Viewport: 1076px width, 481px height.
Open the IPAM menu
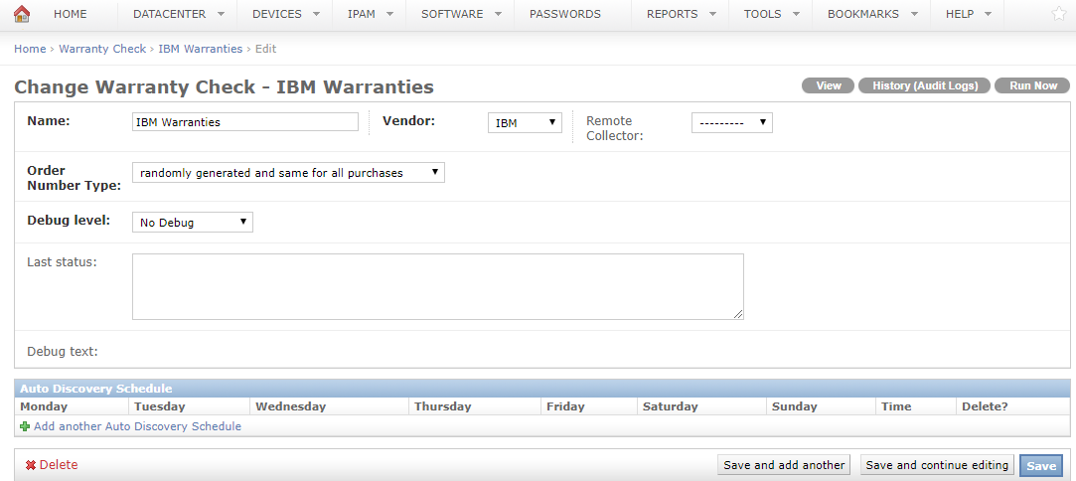[370, 14]
